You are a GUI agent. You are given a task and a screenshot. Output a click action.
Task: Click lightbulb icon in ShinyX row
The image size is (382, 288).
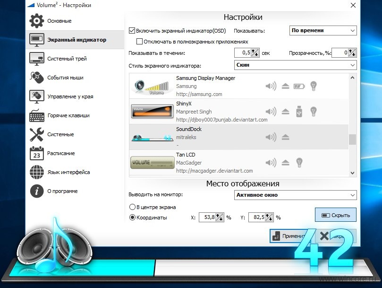click(x=314, y=112)
